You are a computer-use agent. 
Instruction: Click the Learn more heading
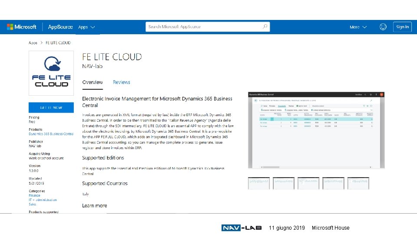tap(94, 205)
